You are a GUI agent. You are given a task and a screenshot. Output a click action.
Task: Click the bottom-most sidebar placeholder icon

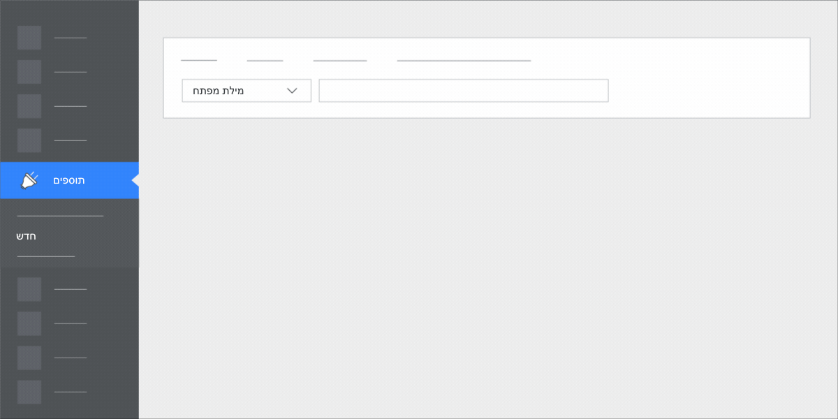tap(29, 392)
